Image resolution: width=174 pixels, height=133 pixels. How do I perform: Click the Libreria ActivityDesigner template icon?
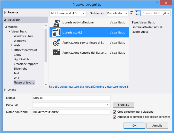[56, 23]
